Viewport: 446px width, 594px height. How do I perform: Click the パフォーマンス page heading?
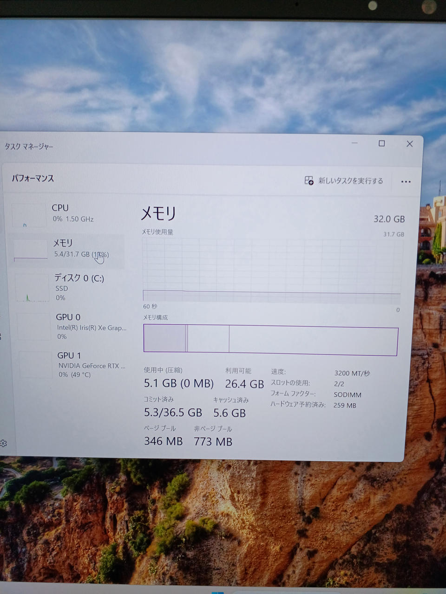pyautogui.click(x=33, y=178)
